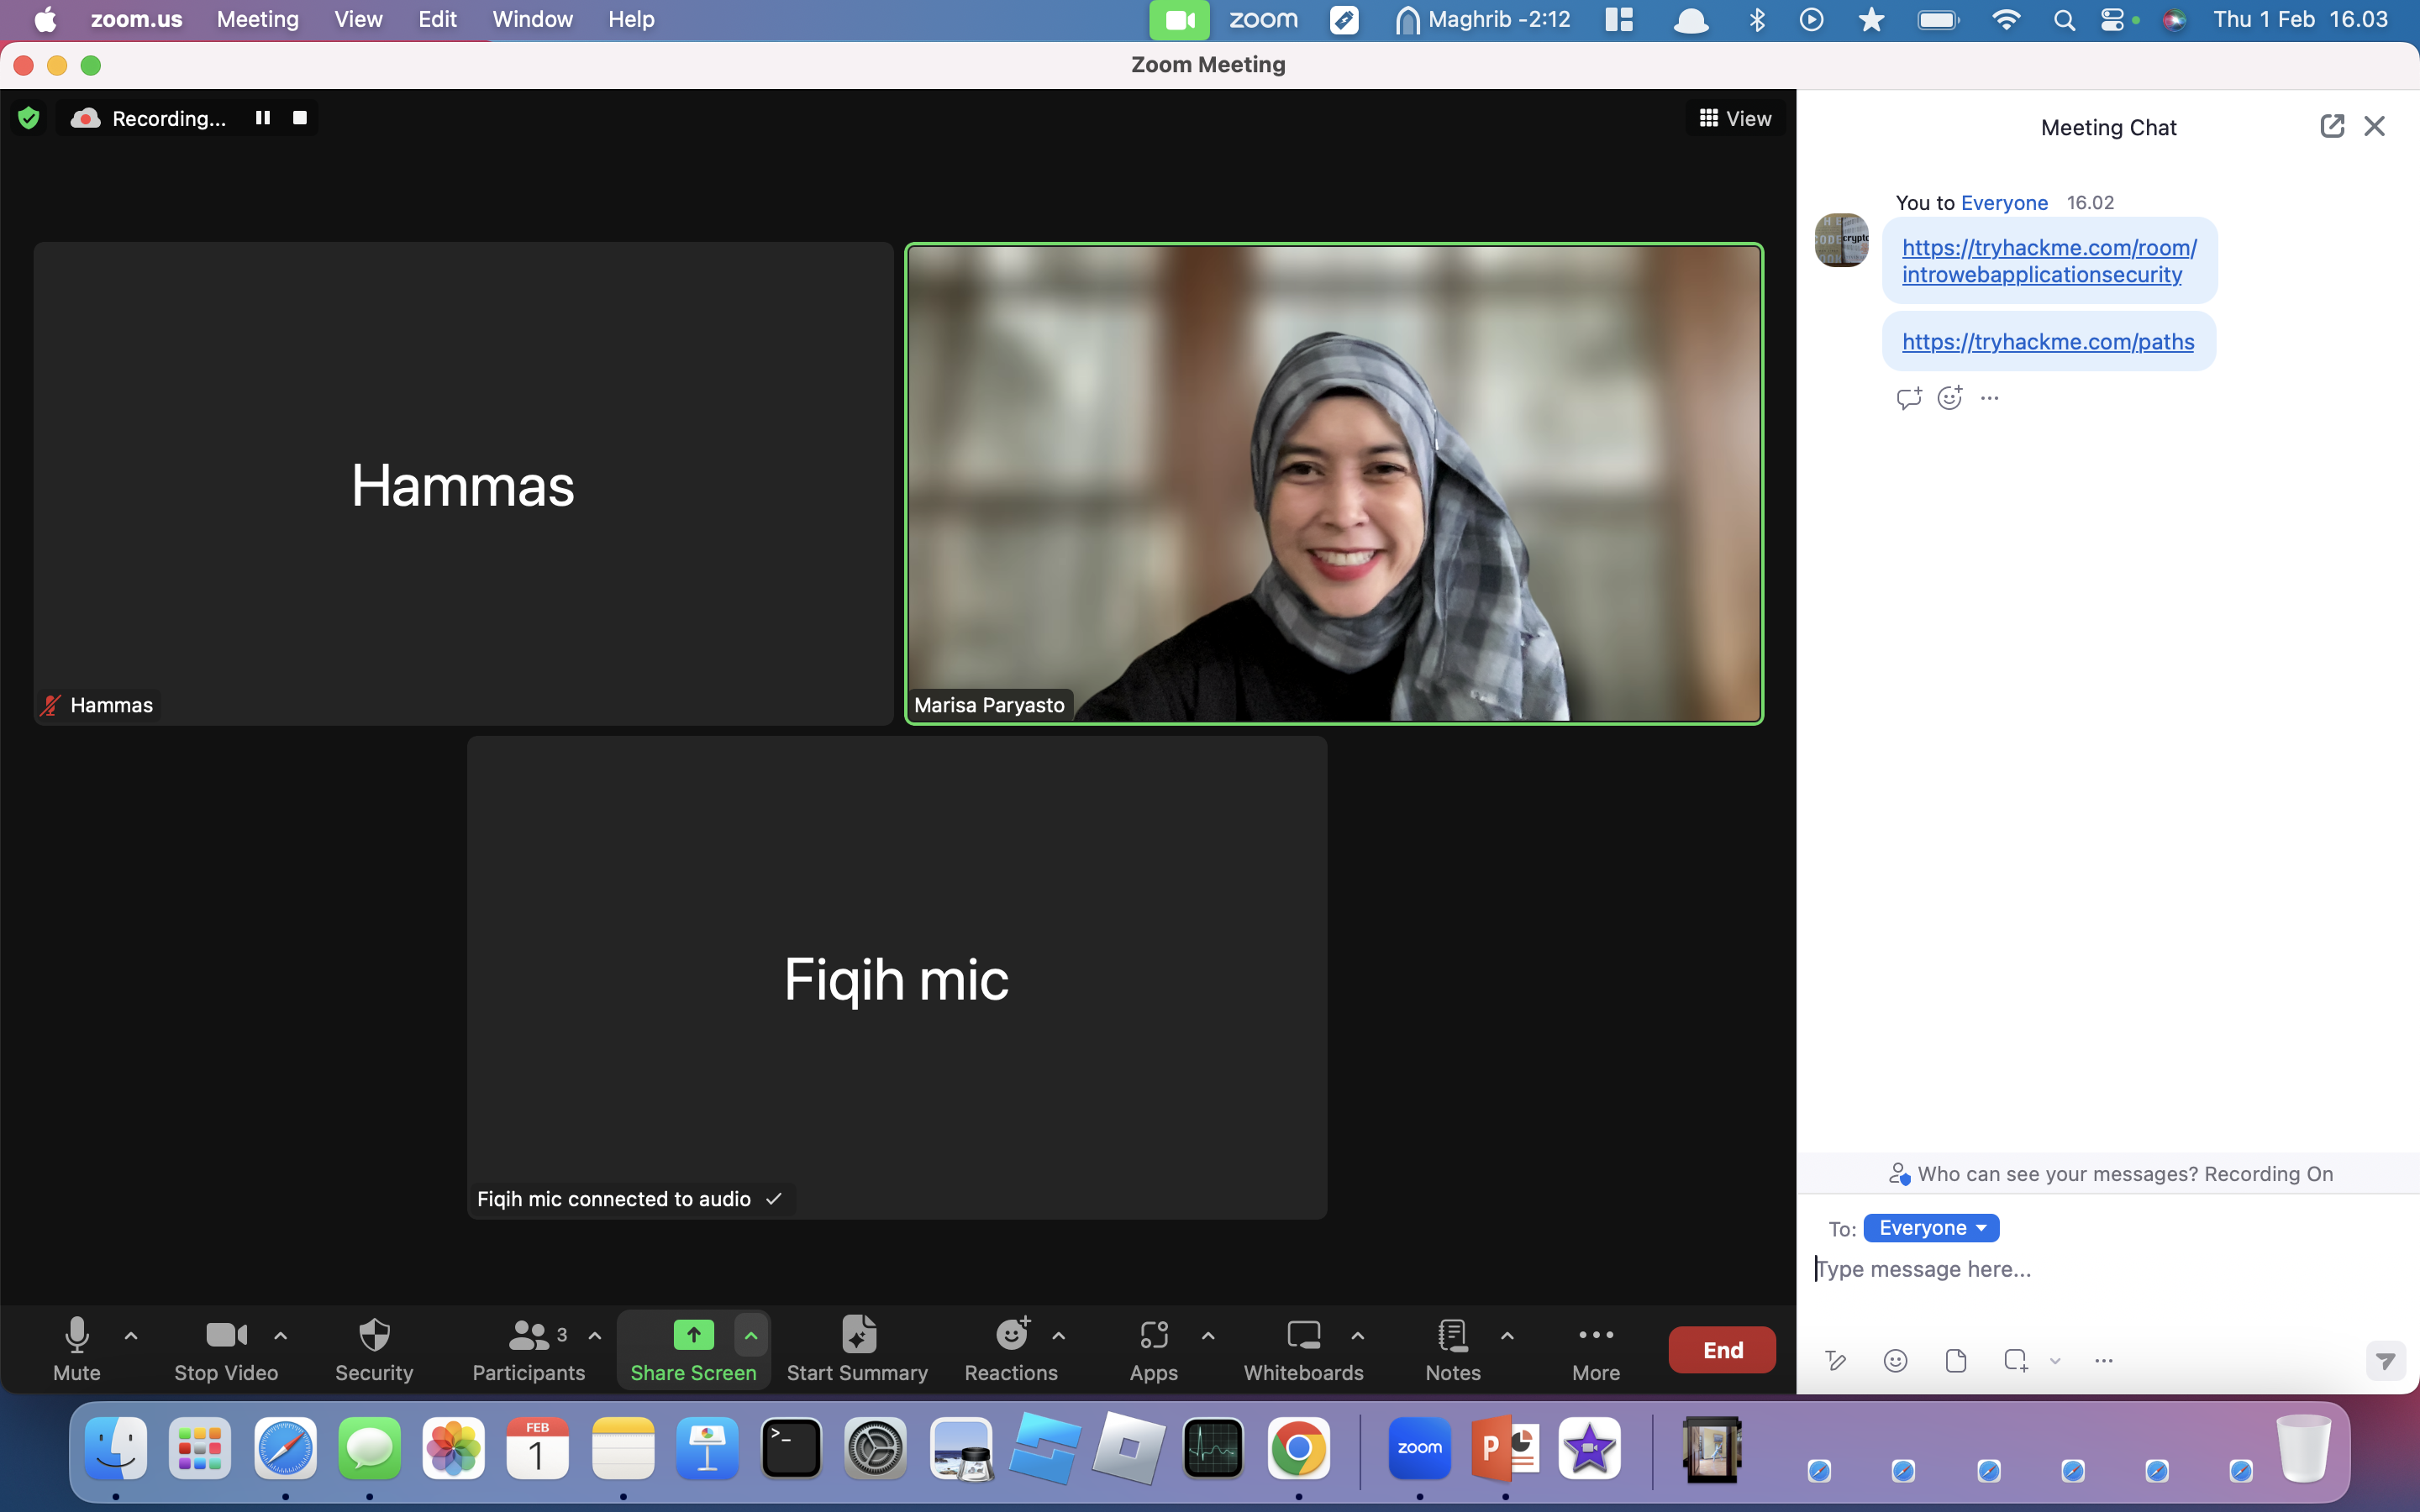Open the text formatting tool in chat
The height and width of the screenshot is (1512, 2420).
pos(1836,1360)
